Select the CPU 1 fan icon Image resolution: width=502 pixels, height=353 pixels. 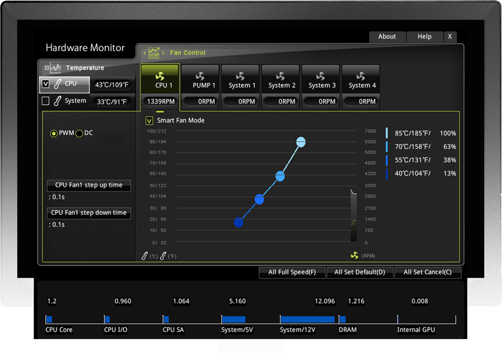coord(160,75)
